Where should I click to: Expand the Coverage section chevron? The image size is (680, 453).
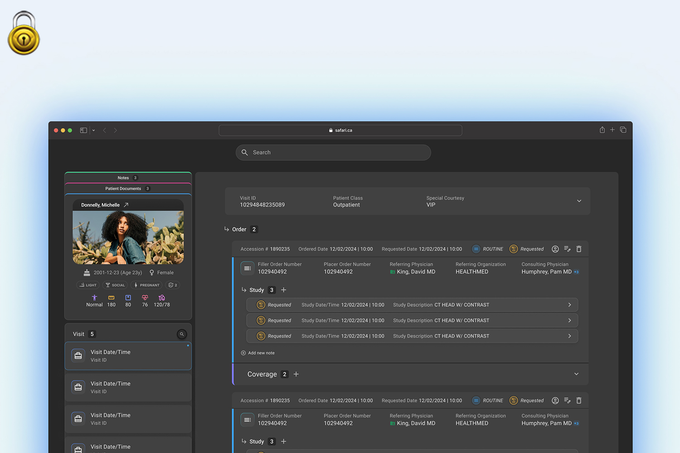pos(576,374)
